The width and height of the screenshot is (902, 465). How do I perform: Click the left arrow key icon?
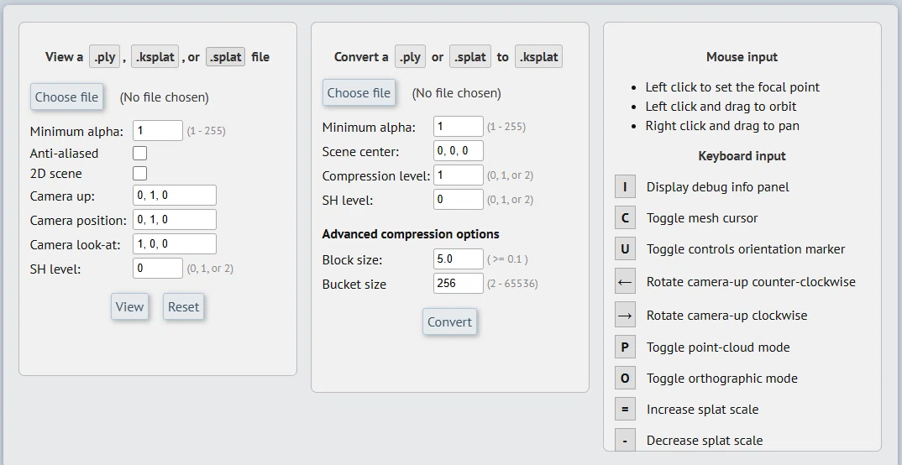click(625, 282)
